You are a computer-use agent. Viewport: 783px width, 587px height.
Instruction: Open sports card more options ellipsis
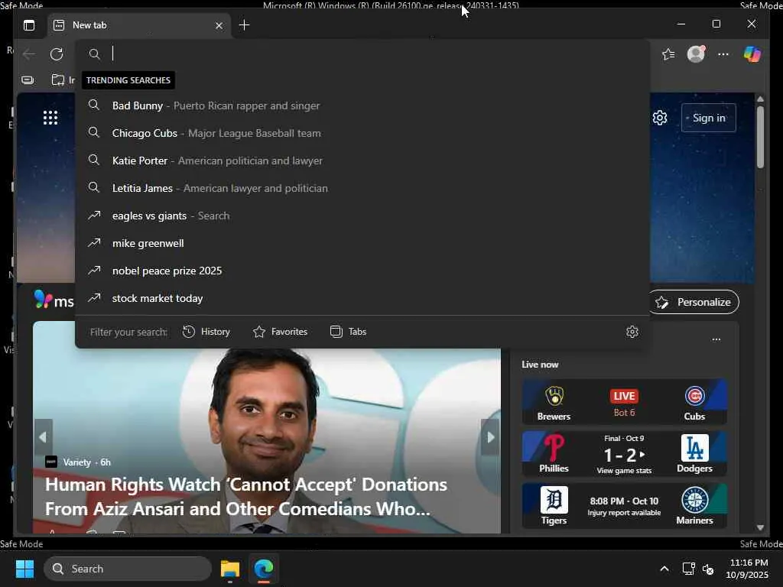pyautogui.click(x=716, y=339)
